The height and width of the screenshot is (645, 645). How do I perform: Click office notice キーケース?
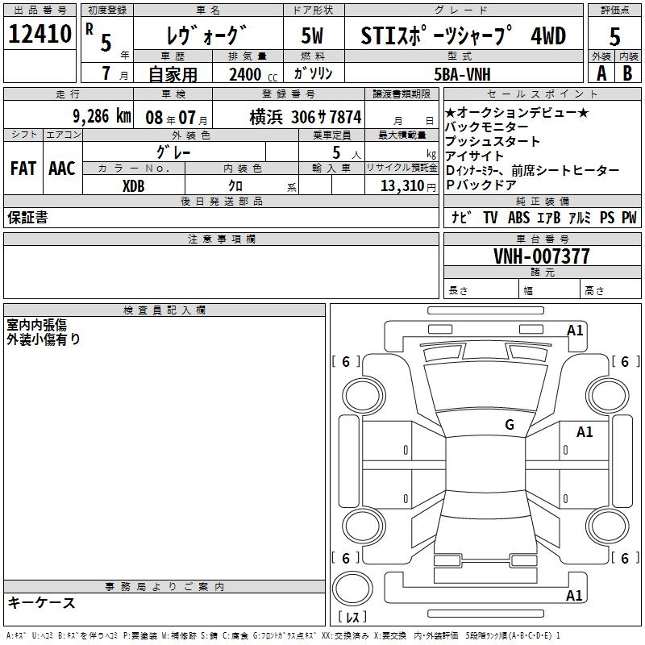point(41,602)
